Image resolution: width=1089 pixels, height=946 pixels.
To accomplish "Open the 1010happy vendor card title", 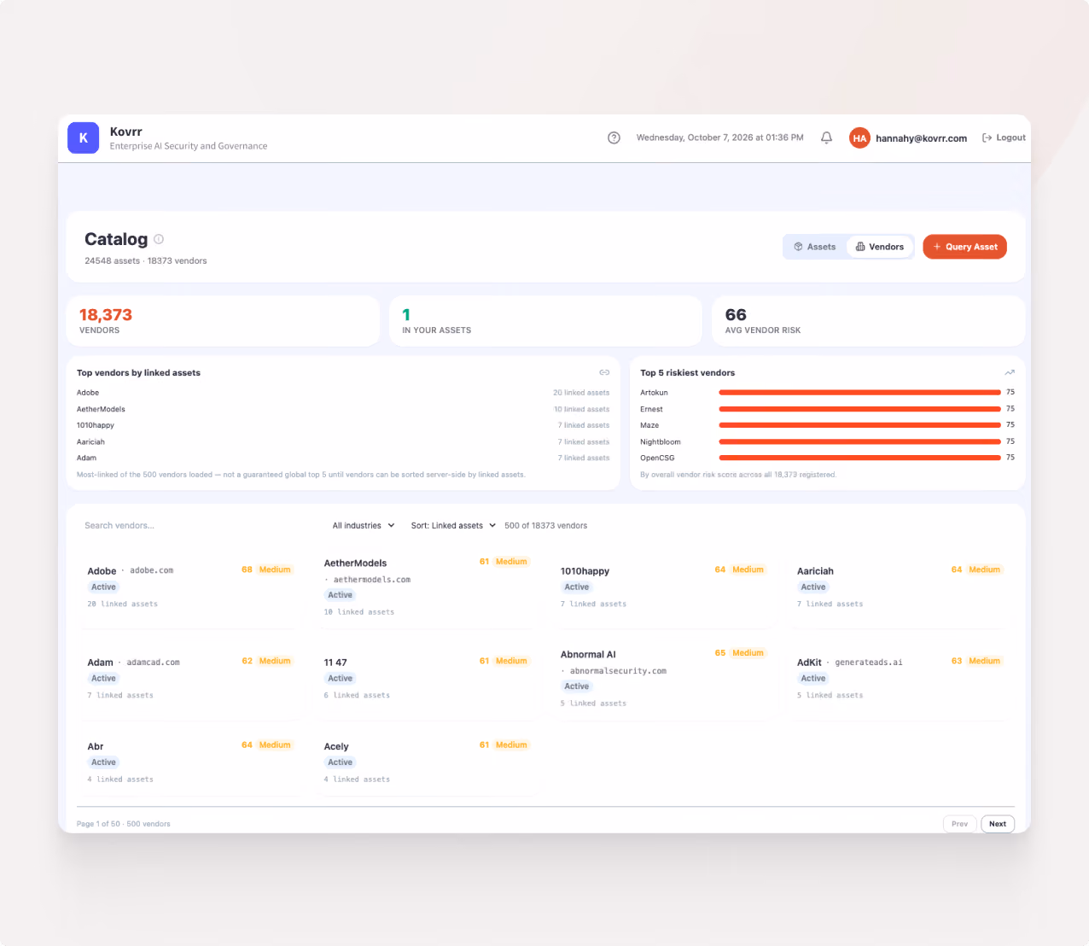I will [585, 571].
